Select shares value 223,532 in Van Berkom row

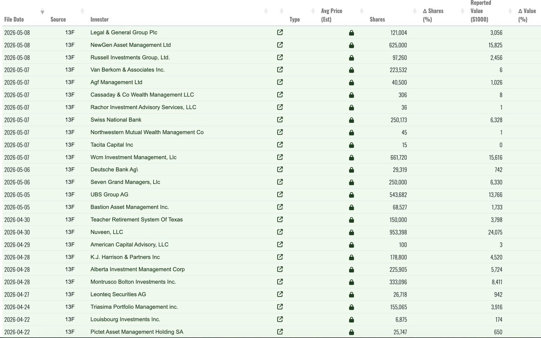point(397,70)
